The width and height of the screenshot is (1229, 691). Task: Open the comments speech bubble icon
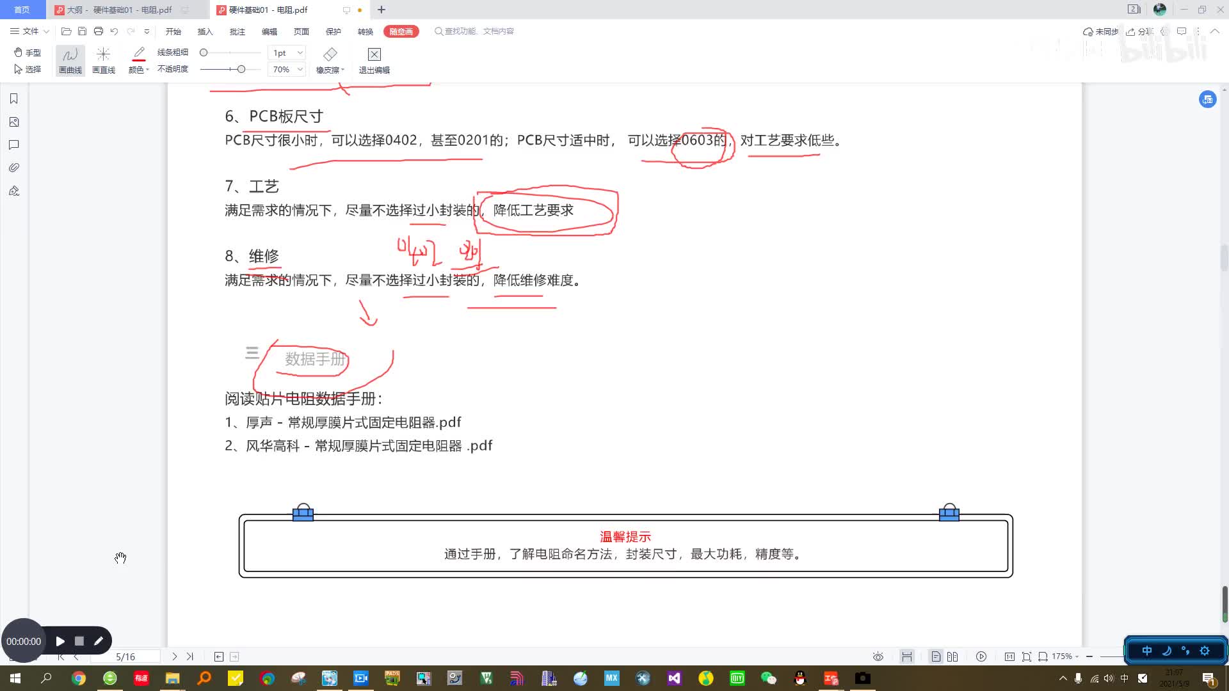point(1182,31)
